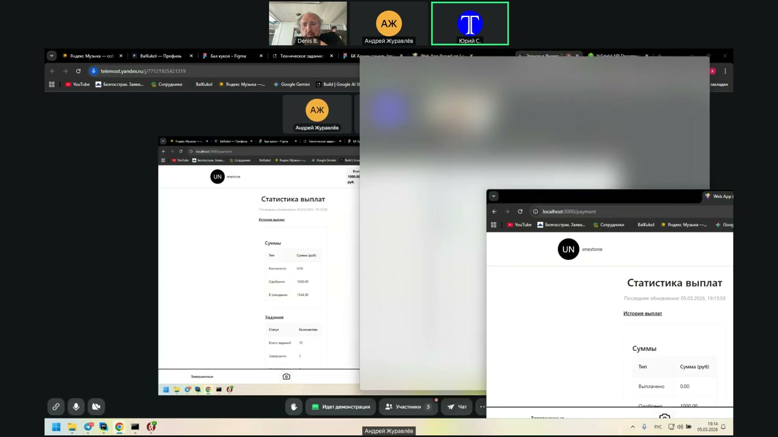Image resolution: width=778 pixels, height=437 pixels.
Task: Show hidden system tray icons chevron
Action: click(633, 427)
